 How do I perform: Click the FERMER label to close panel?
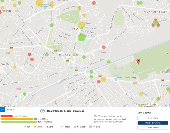pos(10,110)
